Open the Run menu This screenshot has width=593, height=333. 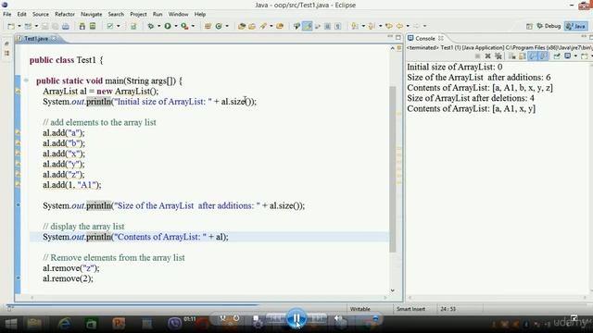[158, 14]
